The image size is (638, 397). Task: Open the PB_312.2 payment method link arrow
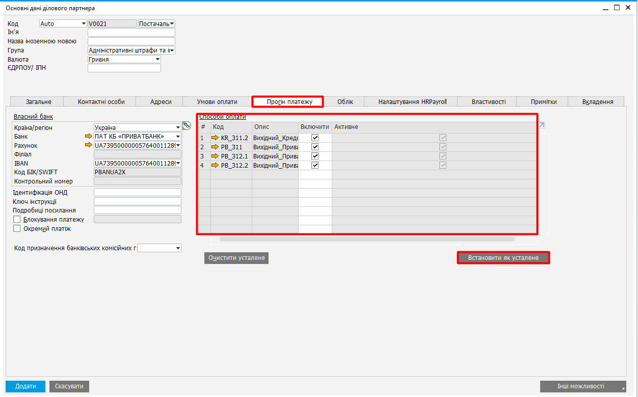pyautogui.click(x=215, y=165)
